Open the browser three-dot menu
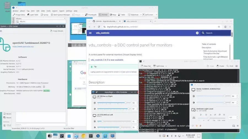 point(230,27)
